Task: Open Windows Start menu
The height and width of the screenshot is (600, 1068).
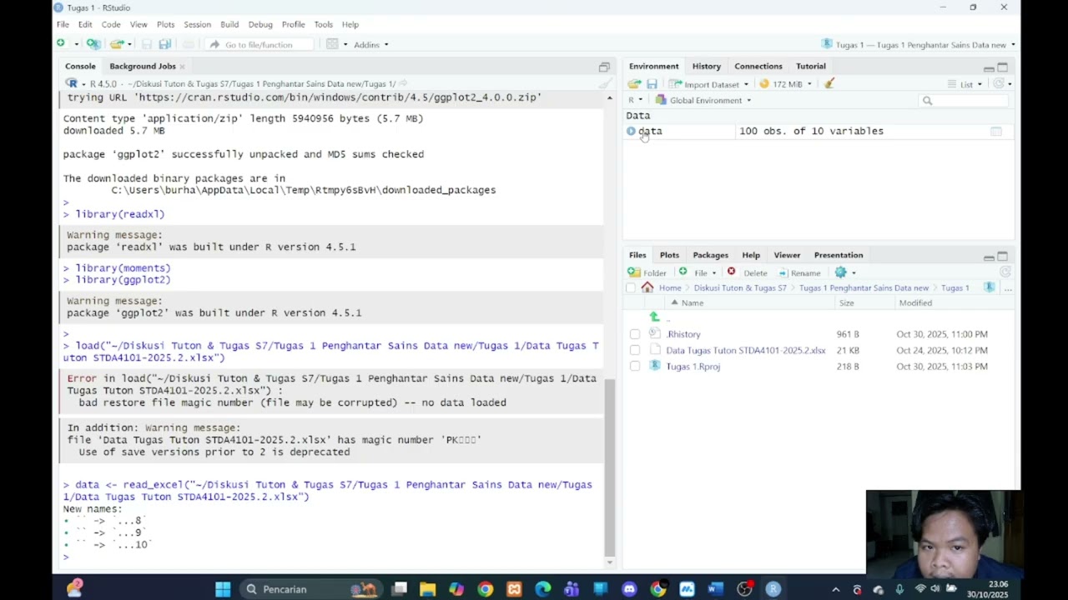Action: (x=223, y=589)
